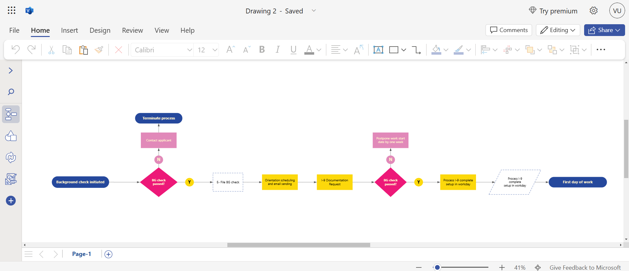
Task: Open the font size 12 dropdown
Action: click(x=206, y=50)
